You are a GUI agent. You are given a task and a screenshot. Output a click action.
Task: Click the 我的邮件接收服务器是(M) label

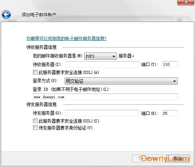click(58, 56)
